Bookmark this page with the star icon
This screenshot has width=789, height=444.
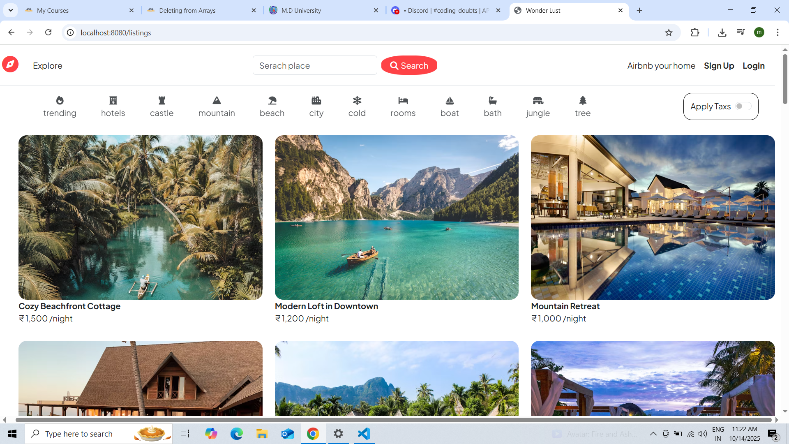point(669,32)
